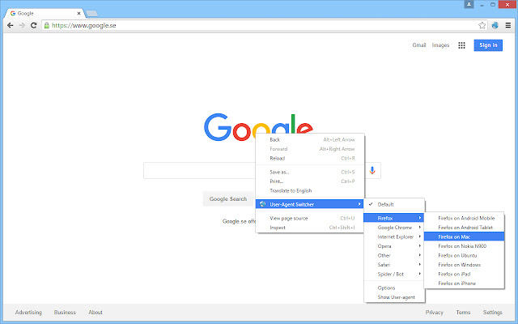This screenshot has width=518, height=324.
Task: Expand the Safari submenu
Action: coord(394,265)
